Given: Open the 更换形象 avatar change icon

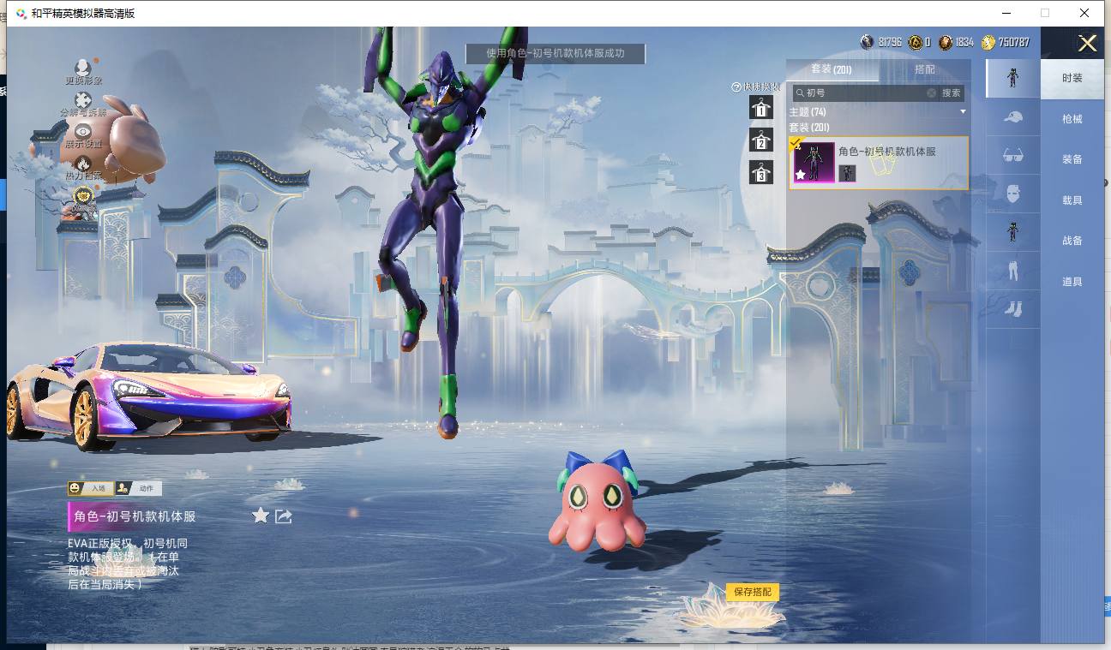Looking at the screenshot, I should pyautogui.click(x=83, y=69).
